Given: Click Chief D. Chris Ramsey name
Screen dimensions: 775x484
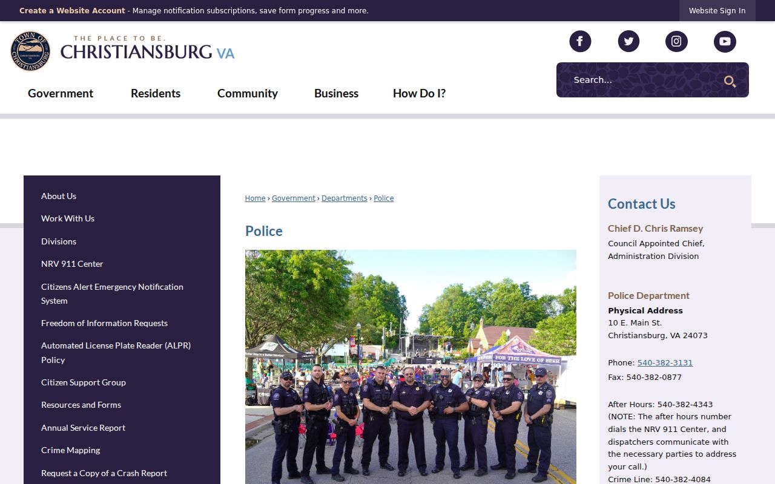Looking at the screenshot, I should (656, 229).
